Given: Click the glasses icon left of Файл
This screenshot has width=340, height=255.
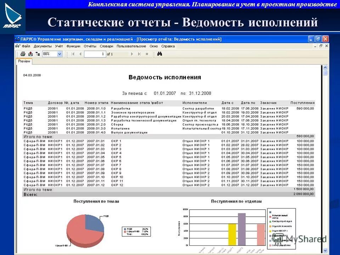Looking at the screenshot, I should click(18, 46).
